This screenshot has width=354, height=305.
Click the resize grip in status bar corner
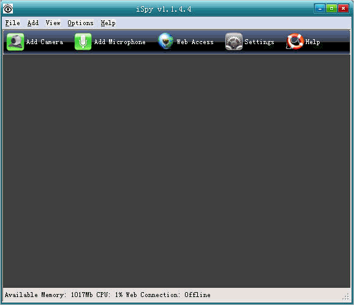(346, 296)
